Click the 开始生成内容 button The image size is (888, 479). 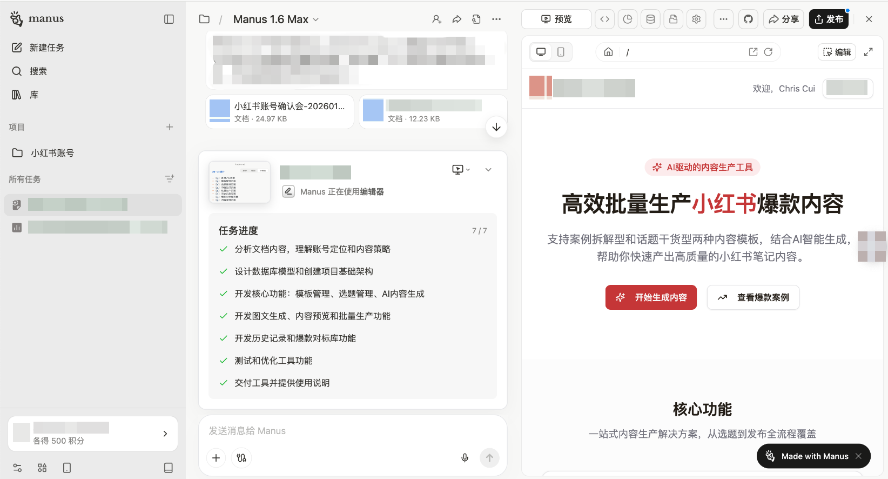pyautogui.click(x=651, y=297)
